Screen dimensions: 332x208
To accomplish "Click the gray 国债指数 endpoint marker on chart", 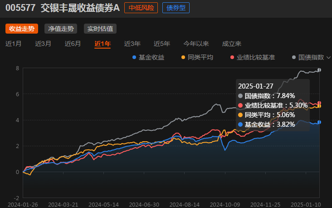I will (319, 70).
